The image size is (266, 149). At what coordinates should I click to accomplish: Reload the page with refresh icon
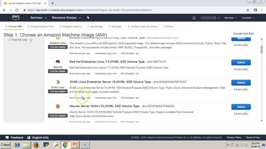pos(17,10)
